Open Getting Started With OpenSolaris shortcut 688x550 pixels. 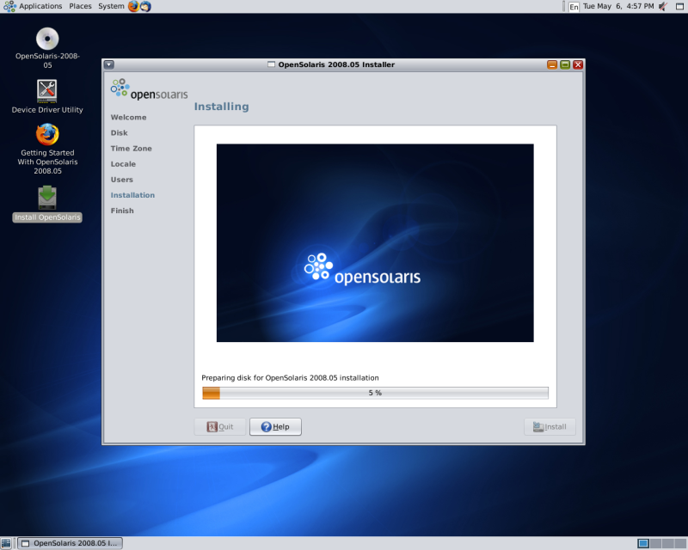pyautogui.click(x=47, y=135)
